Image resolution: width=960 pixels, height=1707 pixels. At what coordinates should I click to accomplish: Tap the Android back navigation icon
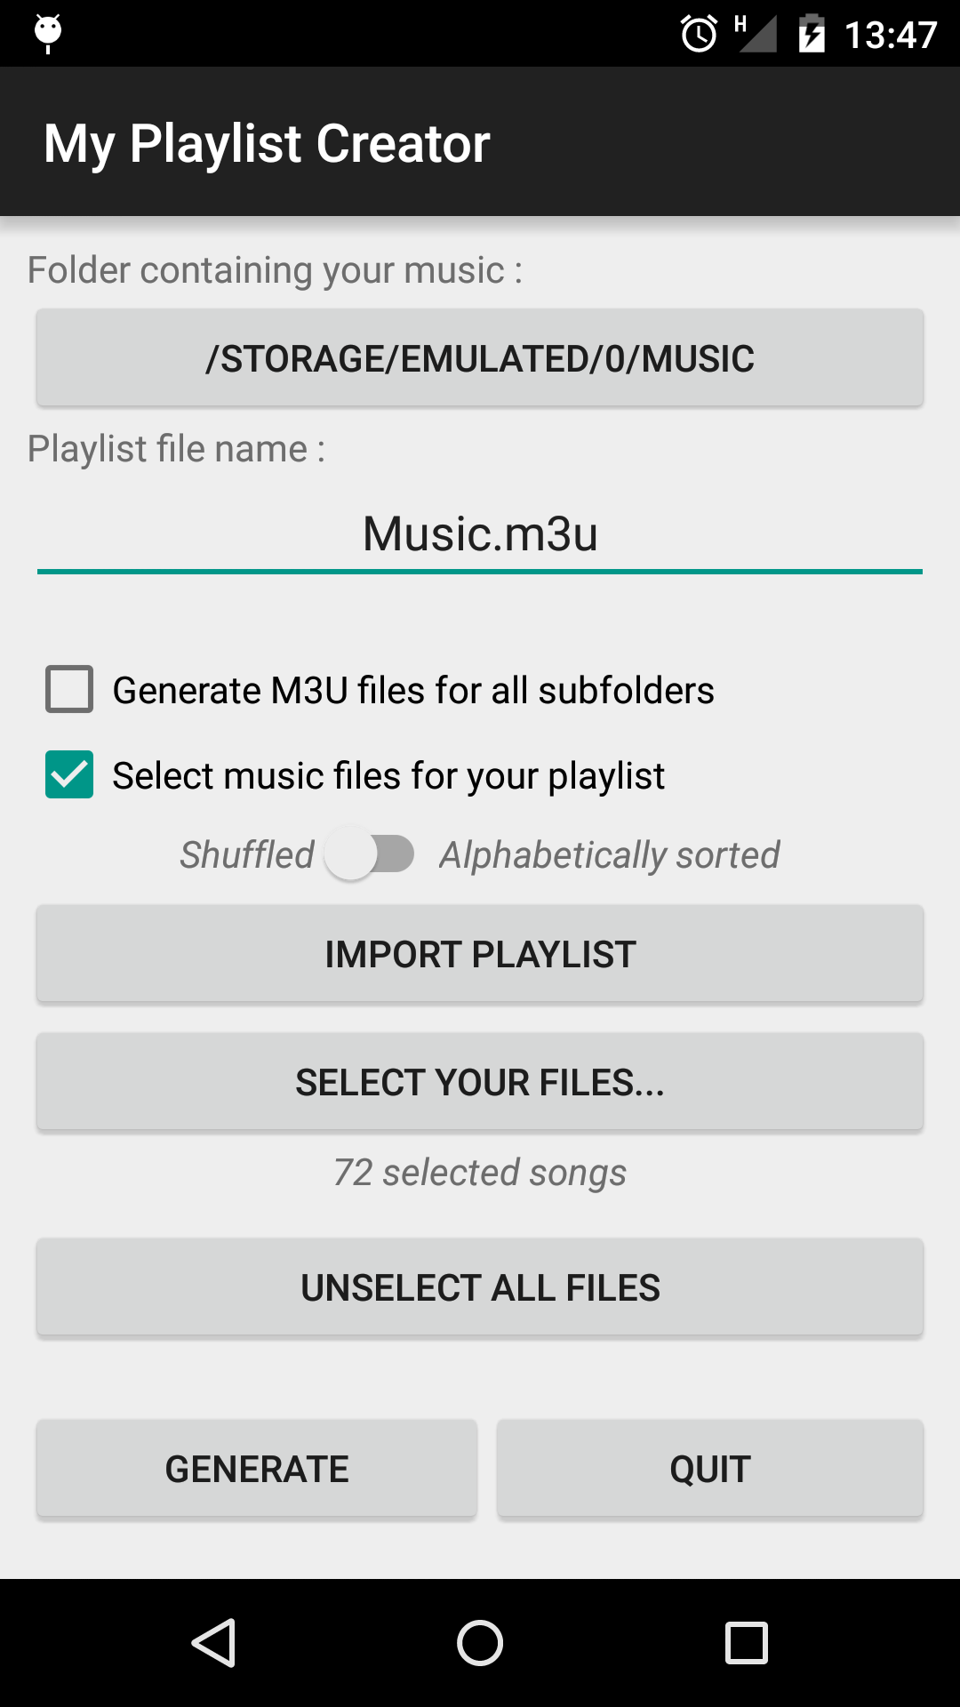pyautogui.click(x=213, y=1642)
